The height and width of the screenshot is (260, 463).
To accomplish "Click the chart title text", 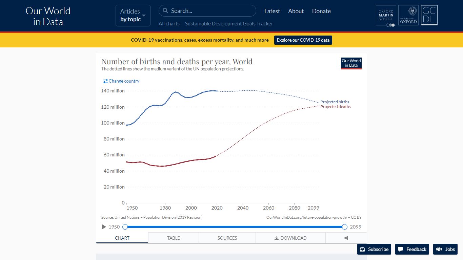I will click(177, 62).
